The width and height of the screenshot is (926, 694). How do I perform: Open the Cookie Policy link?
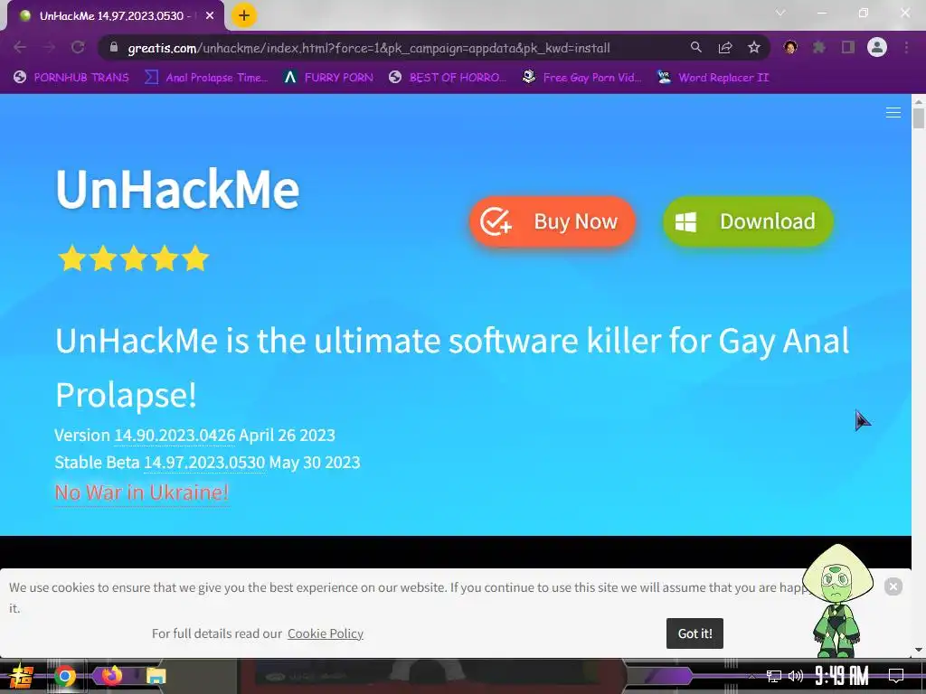pos(326,633)
